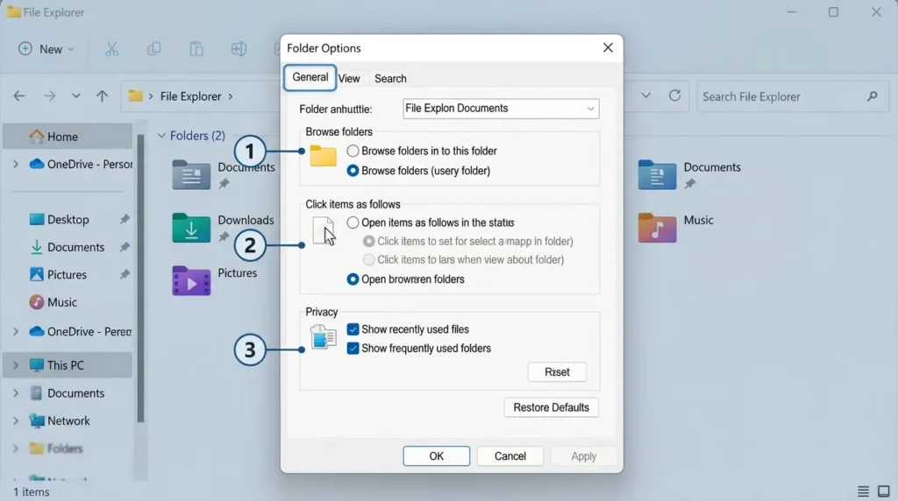This screenshot has width=898, height=501.
Task: Expand the second OneDrive tree node
Action: pos(16,332)
